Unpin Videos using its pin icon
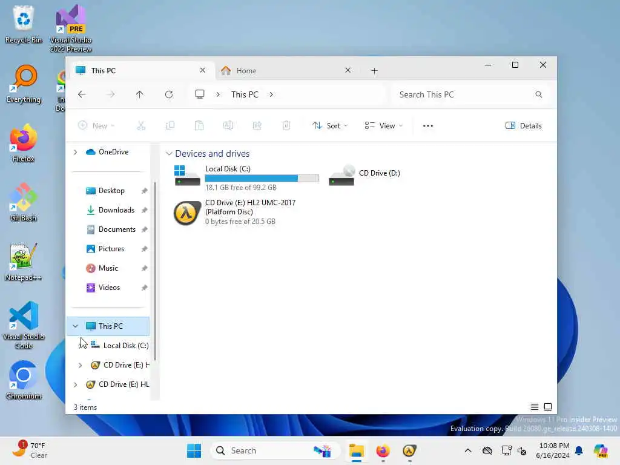The height and width of the screenshot is (465, 620). 144,288
